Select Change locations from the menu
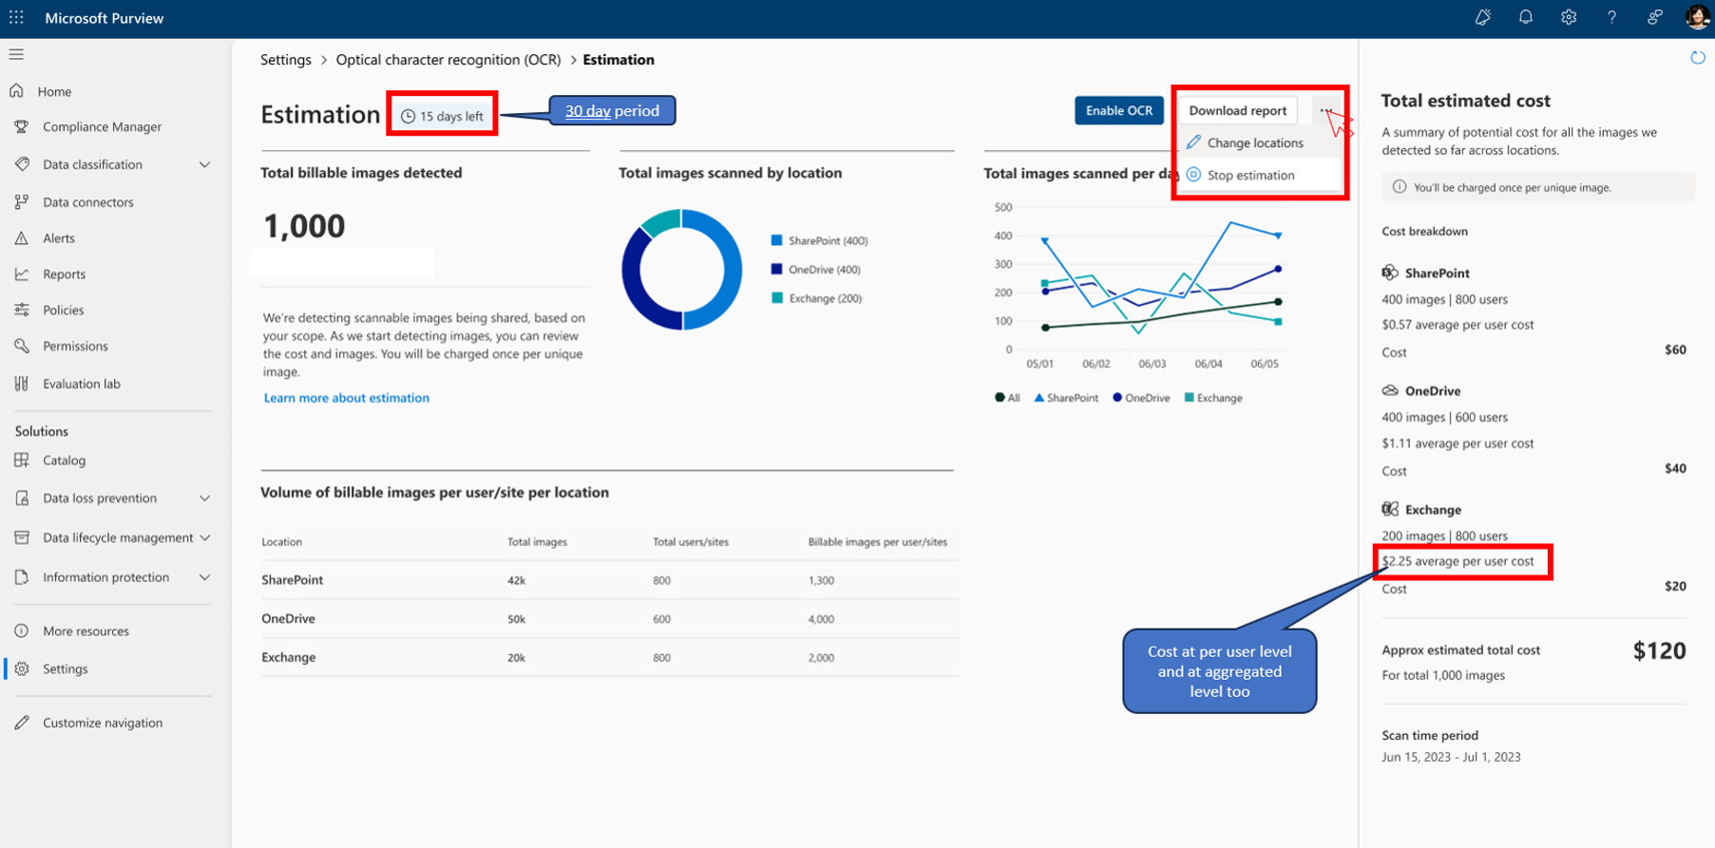The image size is (1715, 848). pos(1254,143)
